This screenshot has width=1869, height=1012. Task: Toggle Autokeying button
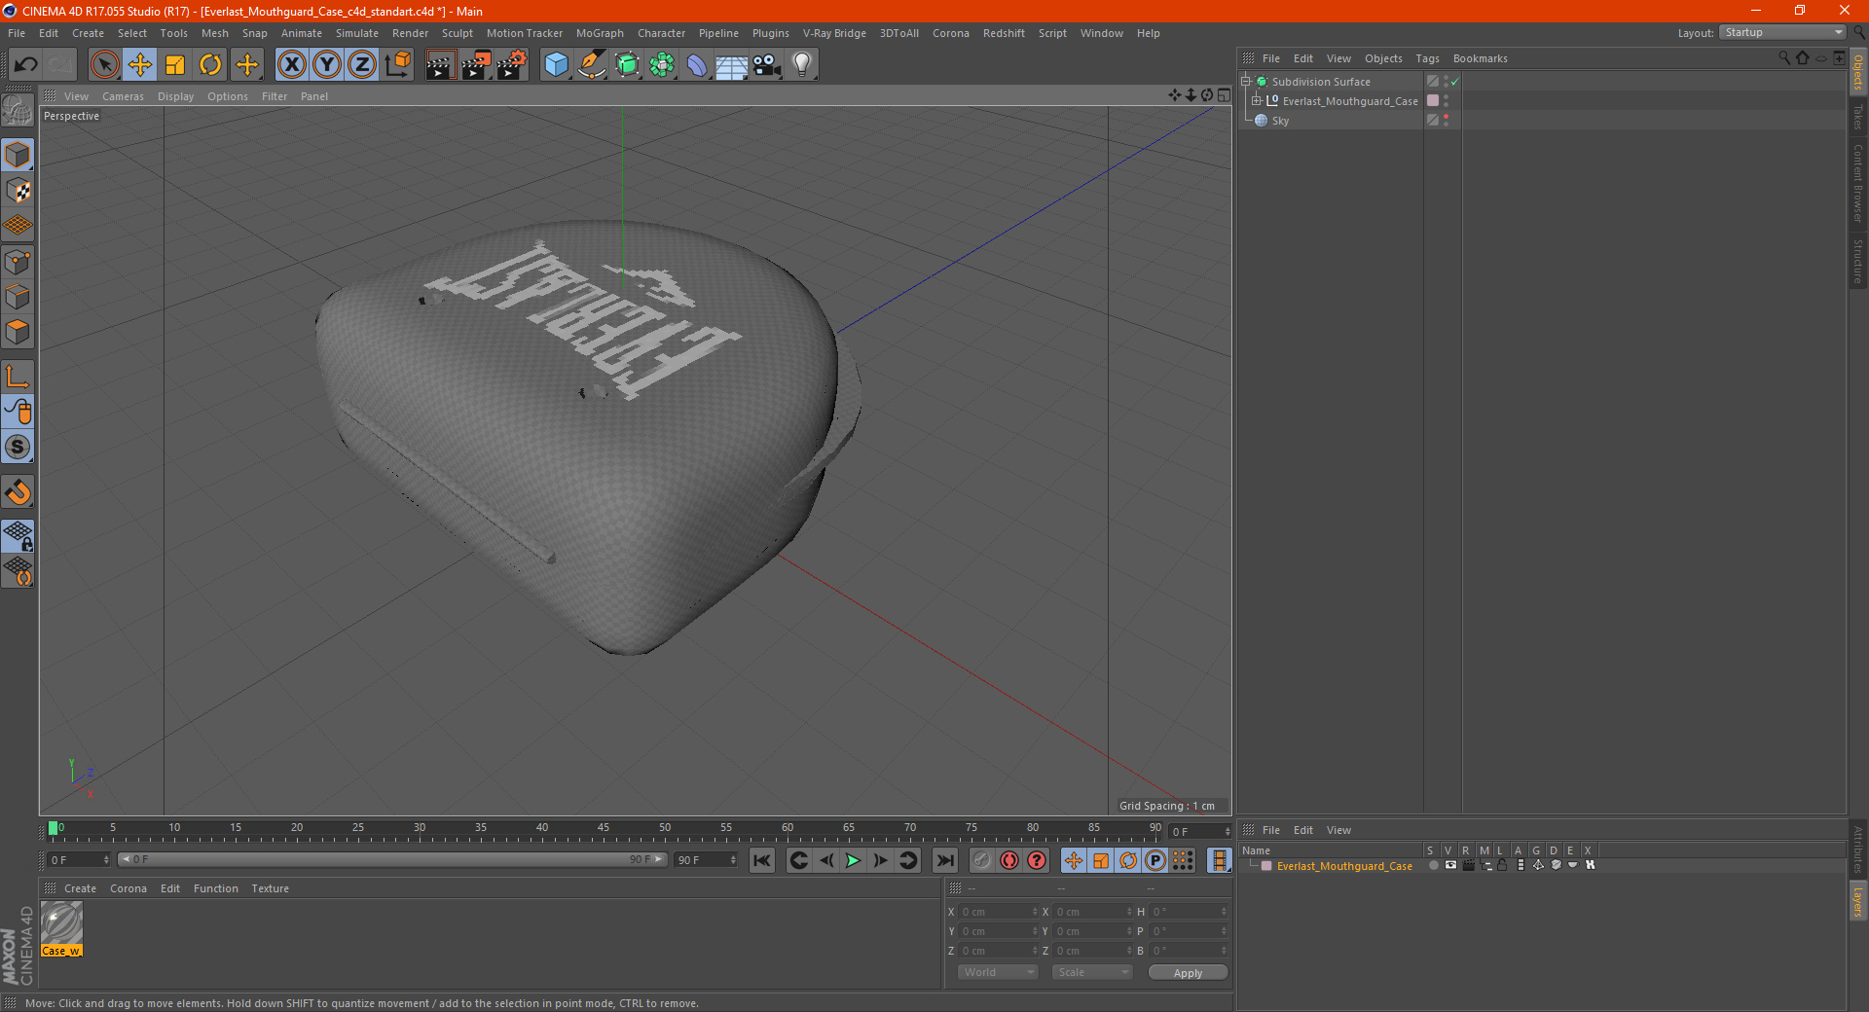click(1009, 860)
